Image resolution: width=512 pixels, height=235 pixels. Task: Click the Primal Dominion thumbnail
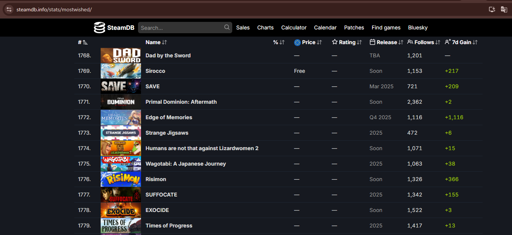point(121,102)
